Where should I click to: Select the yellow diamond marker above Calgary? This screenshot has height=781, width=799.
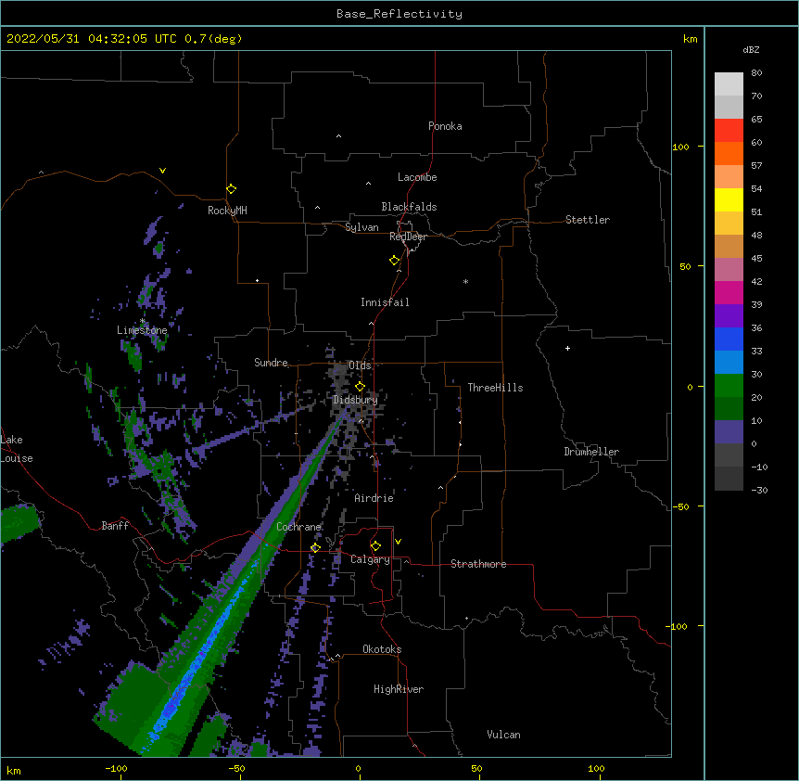pyautogui.click(x=375, y=546)
